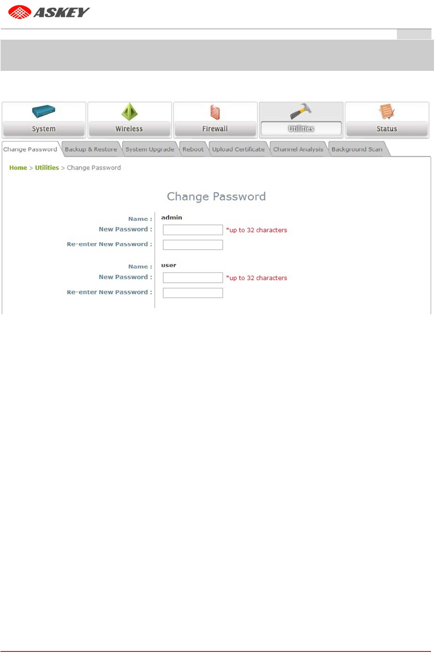Switch to the Background Scan tab

click(357, 149)
